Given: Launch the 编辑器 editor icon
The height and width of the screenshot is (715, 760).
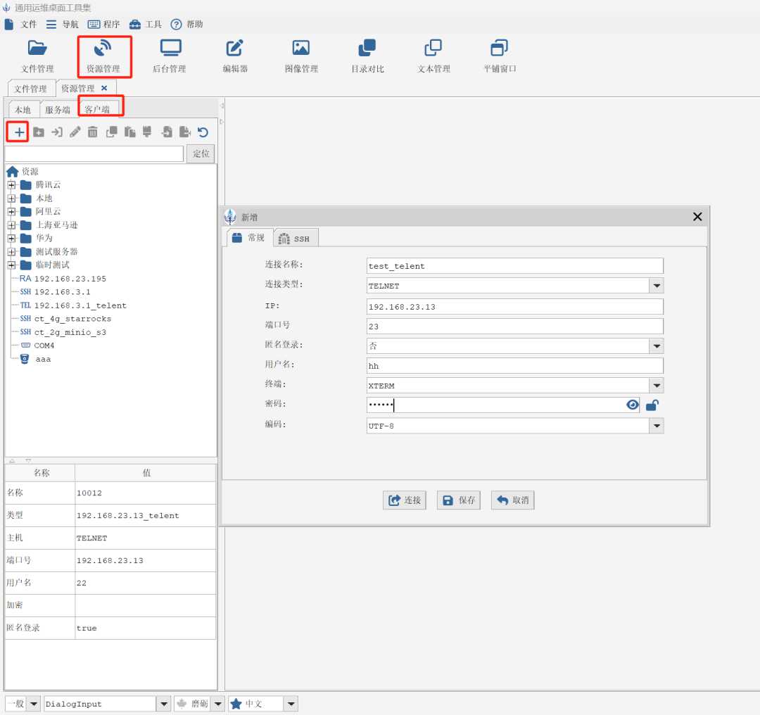Looking at the screenshot, I should point(235,56).
